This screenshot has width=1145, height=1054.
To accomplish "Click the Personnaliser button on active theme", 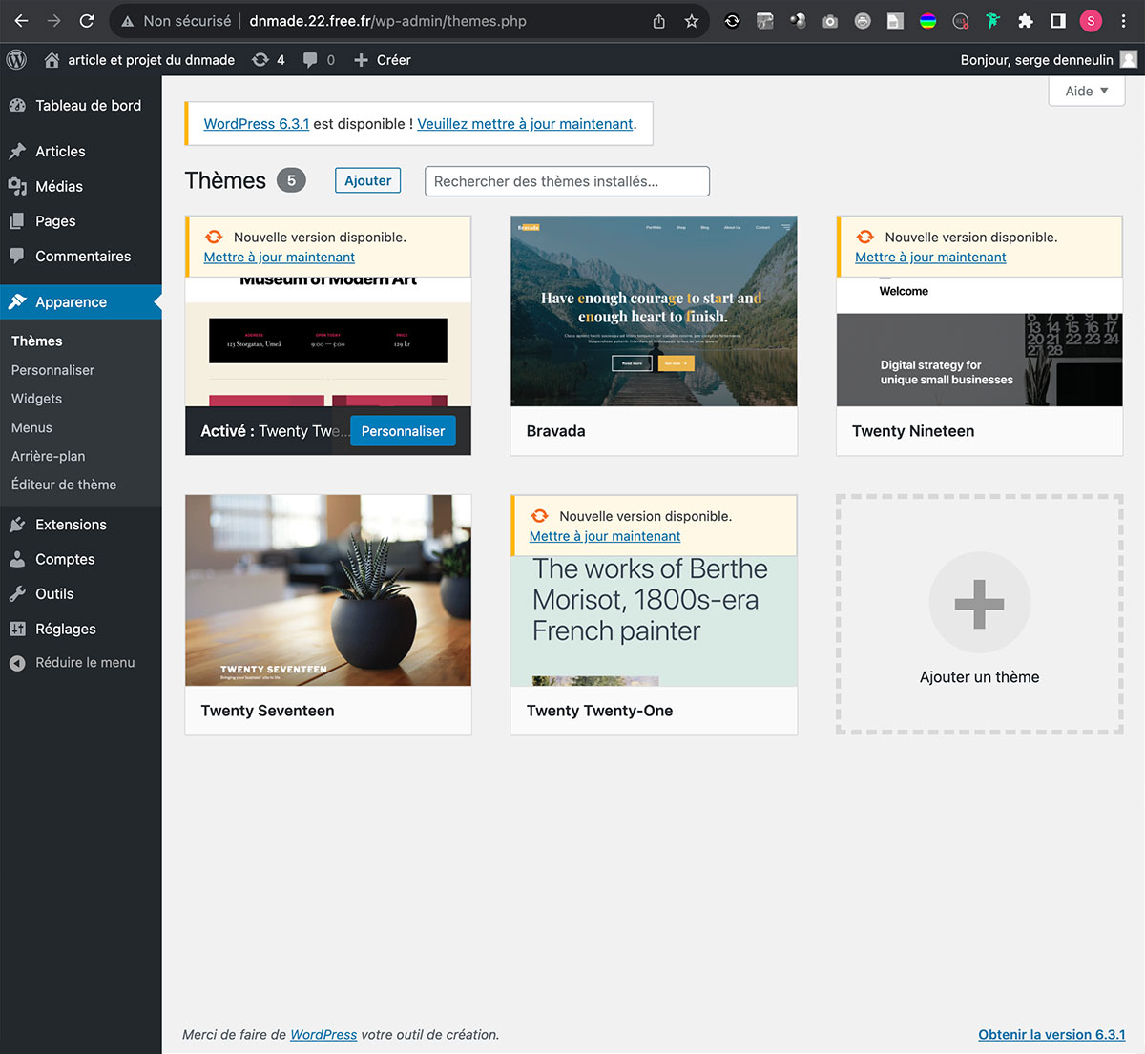I will (403, 431).
